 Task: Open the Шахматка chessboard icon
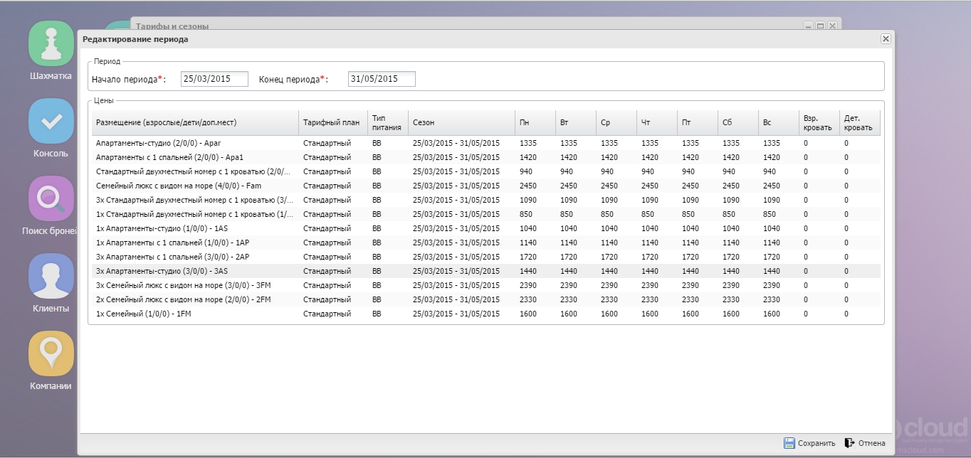click(51, 43)
